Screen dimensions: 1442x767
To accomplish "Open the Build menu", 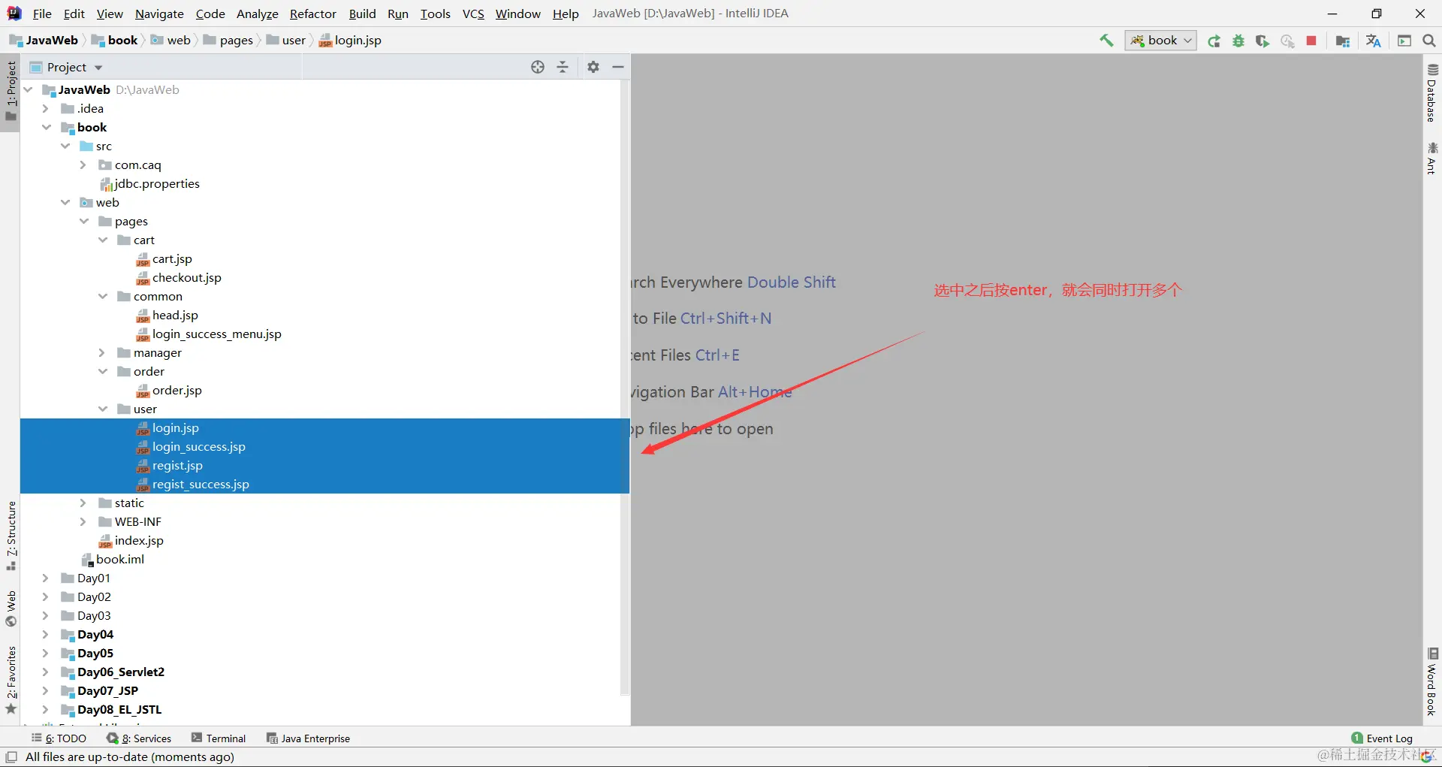I will point(362,14).
